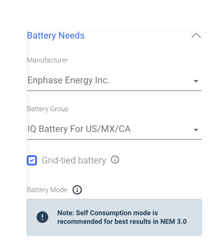The height and width of the screenshot is (248, 214).
Task: Click the Manufacturer field label
Action: tap(47, 60)
